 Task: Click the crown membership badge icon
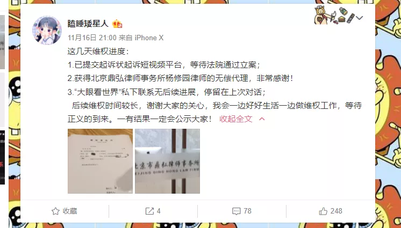[117, 24]
